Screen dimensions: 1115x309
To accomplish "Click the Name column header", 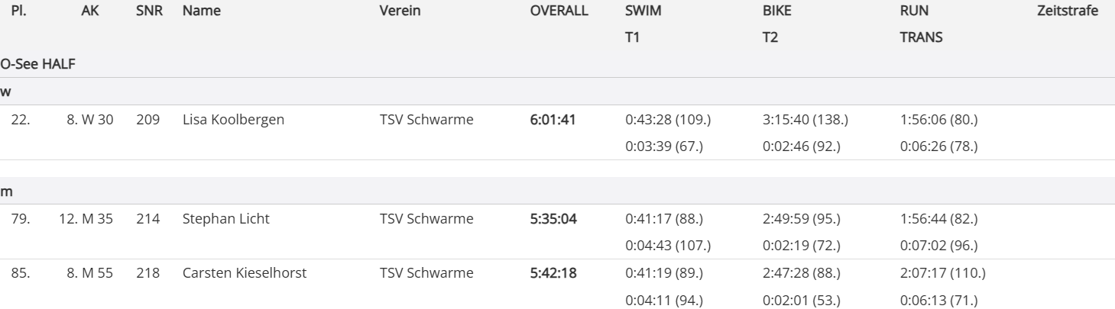I will [x=201, y=11].
